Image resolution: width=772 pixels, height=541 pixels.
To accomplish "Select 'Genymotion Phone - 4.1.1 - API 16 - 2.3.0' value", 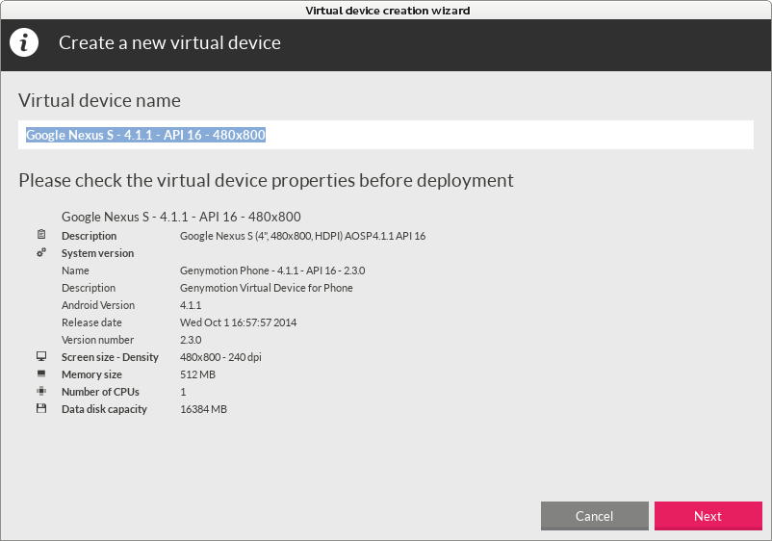I will (x=272, y=270).
